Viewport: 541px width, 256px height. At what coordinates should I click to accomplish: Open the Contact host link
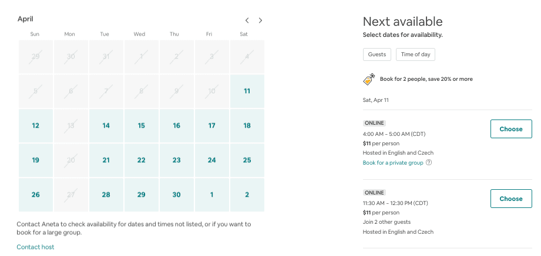click(35, 247)
